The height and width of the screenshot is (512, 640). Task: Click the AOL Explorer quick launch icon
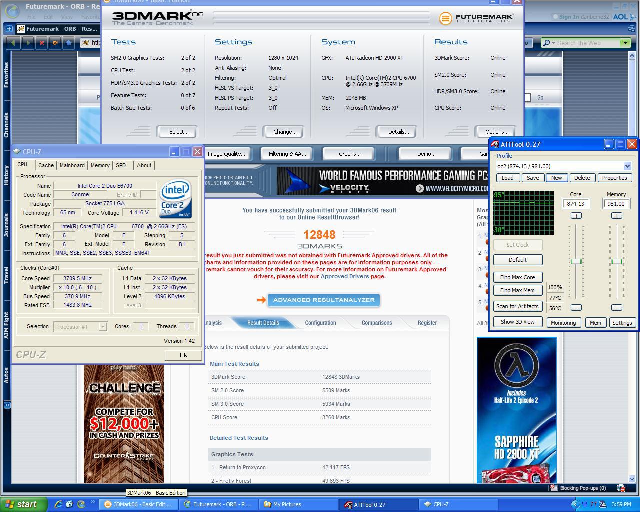(x=81, y=504)
